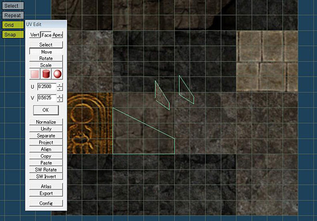Open the Atlas function
This screenshot has height=221, width=317.
coord(46,186)
